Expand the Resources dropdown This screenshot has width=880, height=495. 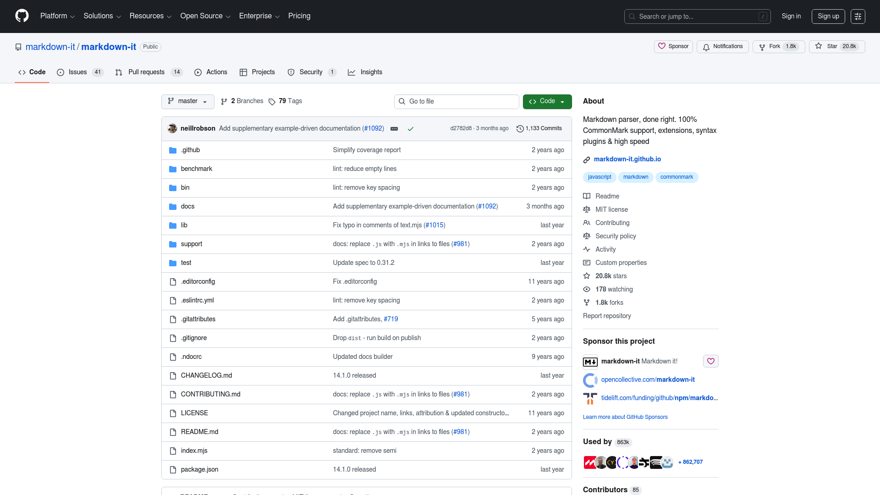pos(150,16)
